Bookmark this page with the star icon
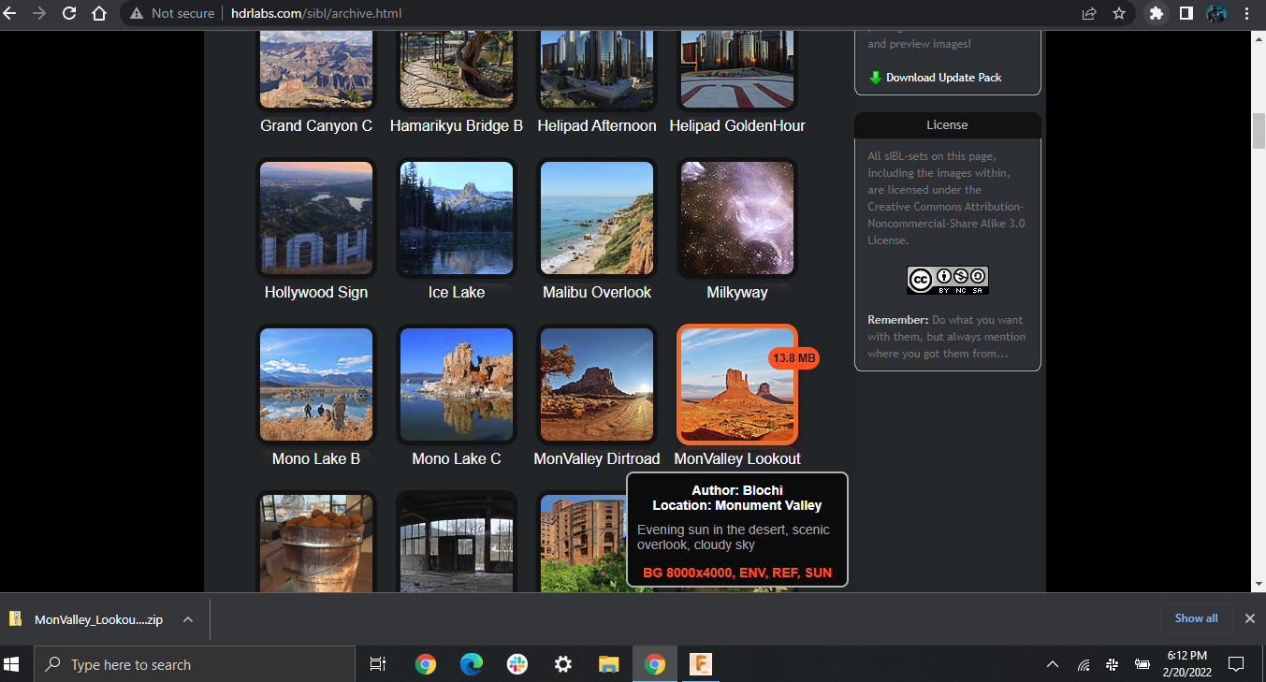The image size is (1266, 682). (x=1118, y=14)
